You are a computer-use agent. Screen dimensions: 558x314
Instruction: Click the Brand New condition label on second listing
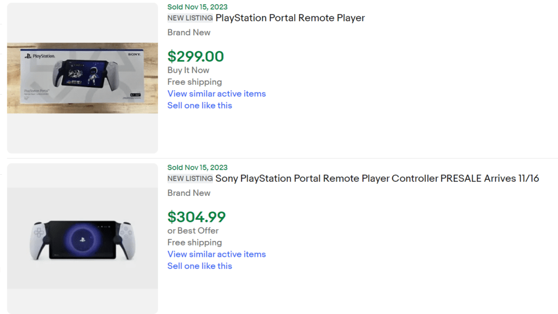(x=189, y=193)
